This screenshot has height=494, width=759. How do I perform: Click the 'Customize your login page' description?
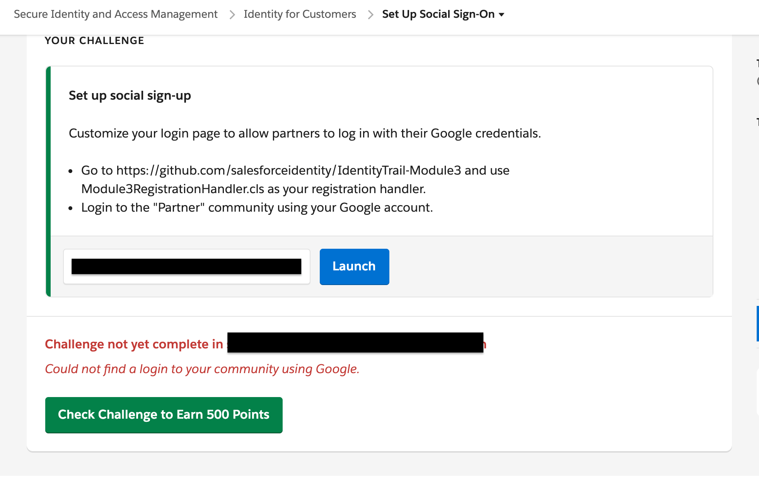click(304, 133)
